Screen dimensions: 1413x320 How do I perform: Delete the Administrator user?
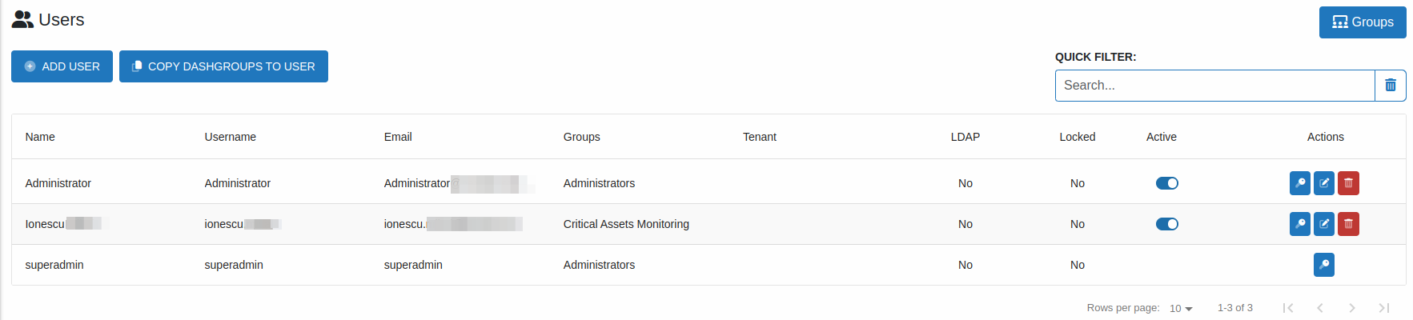(x=1348, y=183)
